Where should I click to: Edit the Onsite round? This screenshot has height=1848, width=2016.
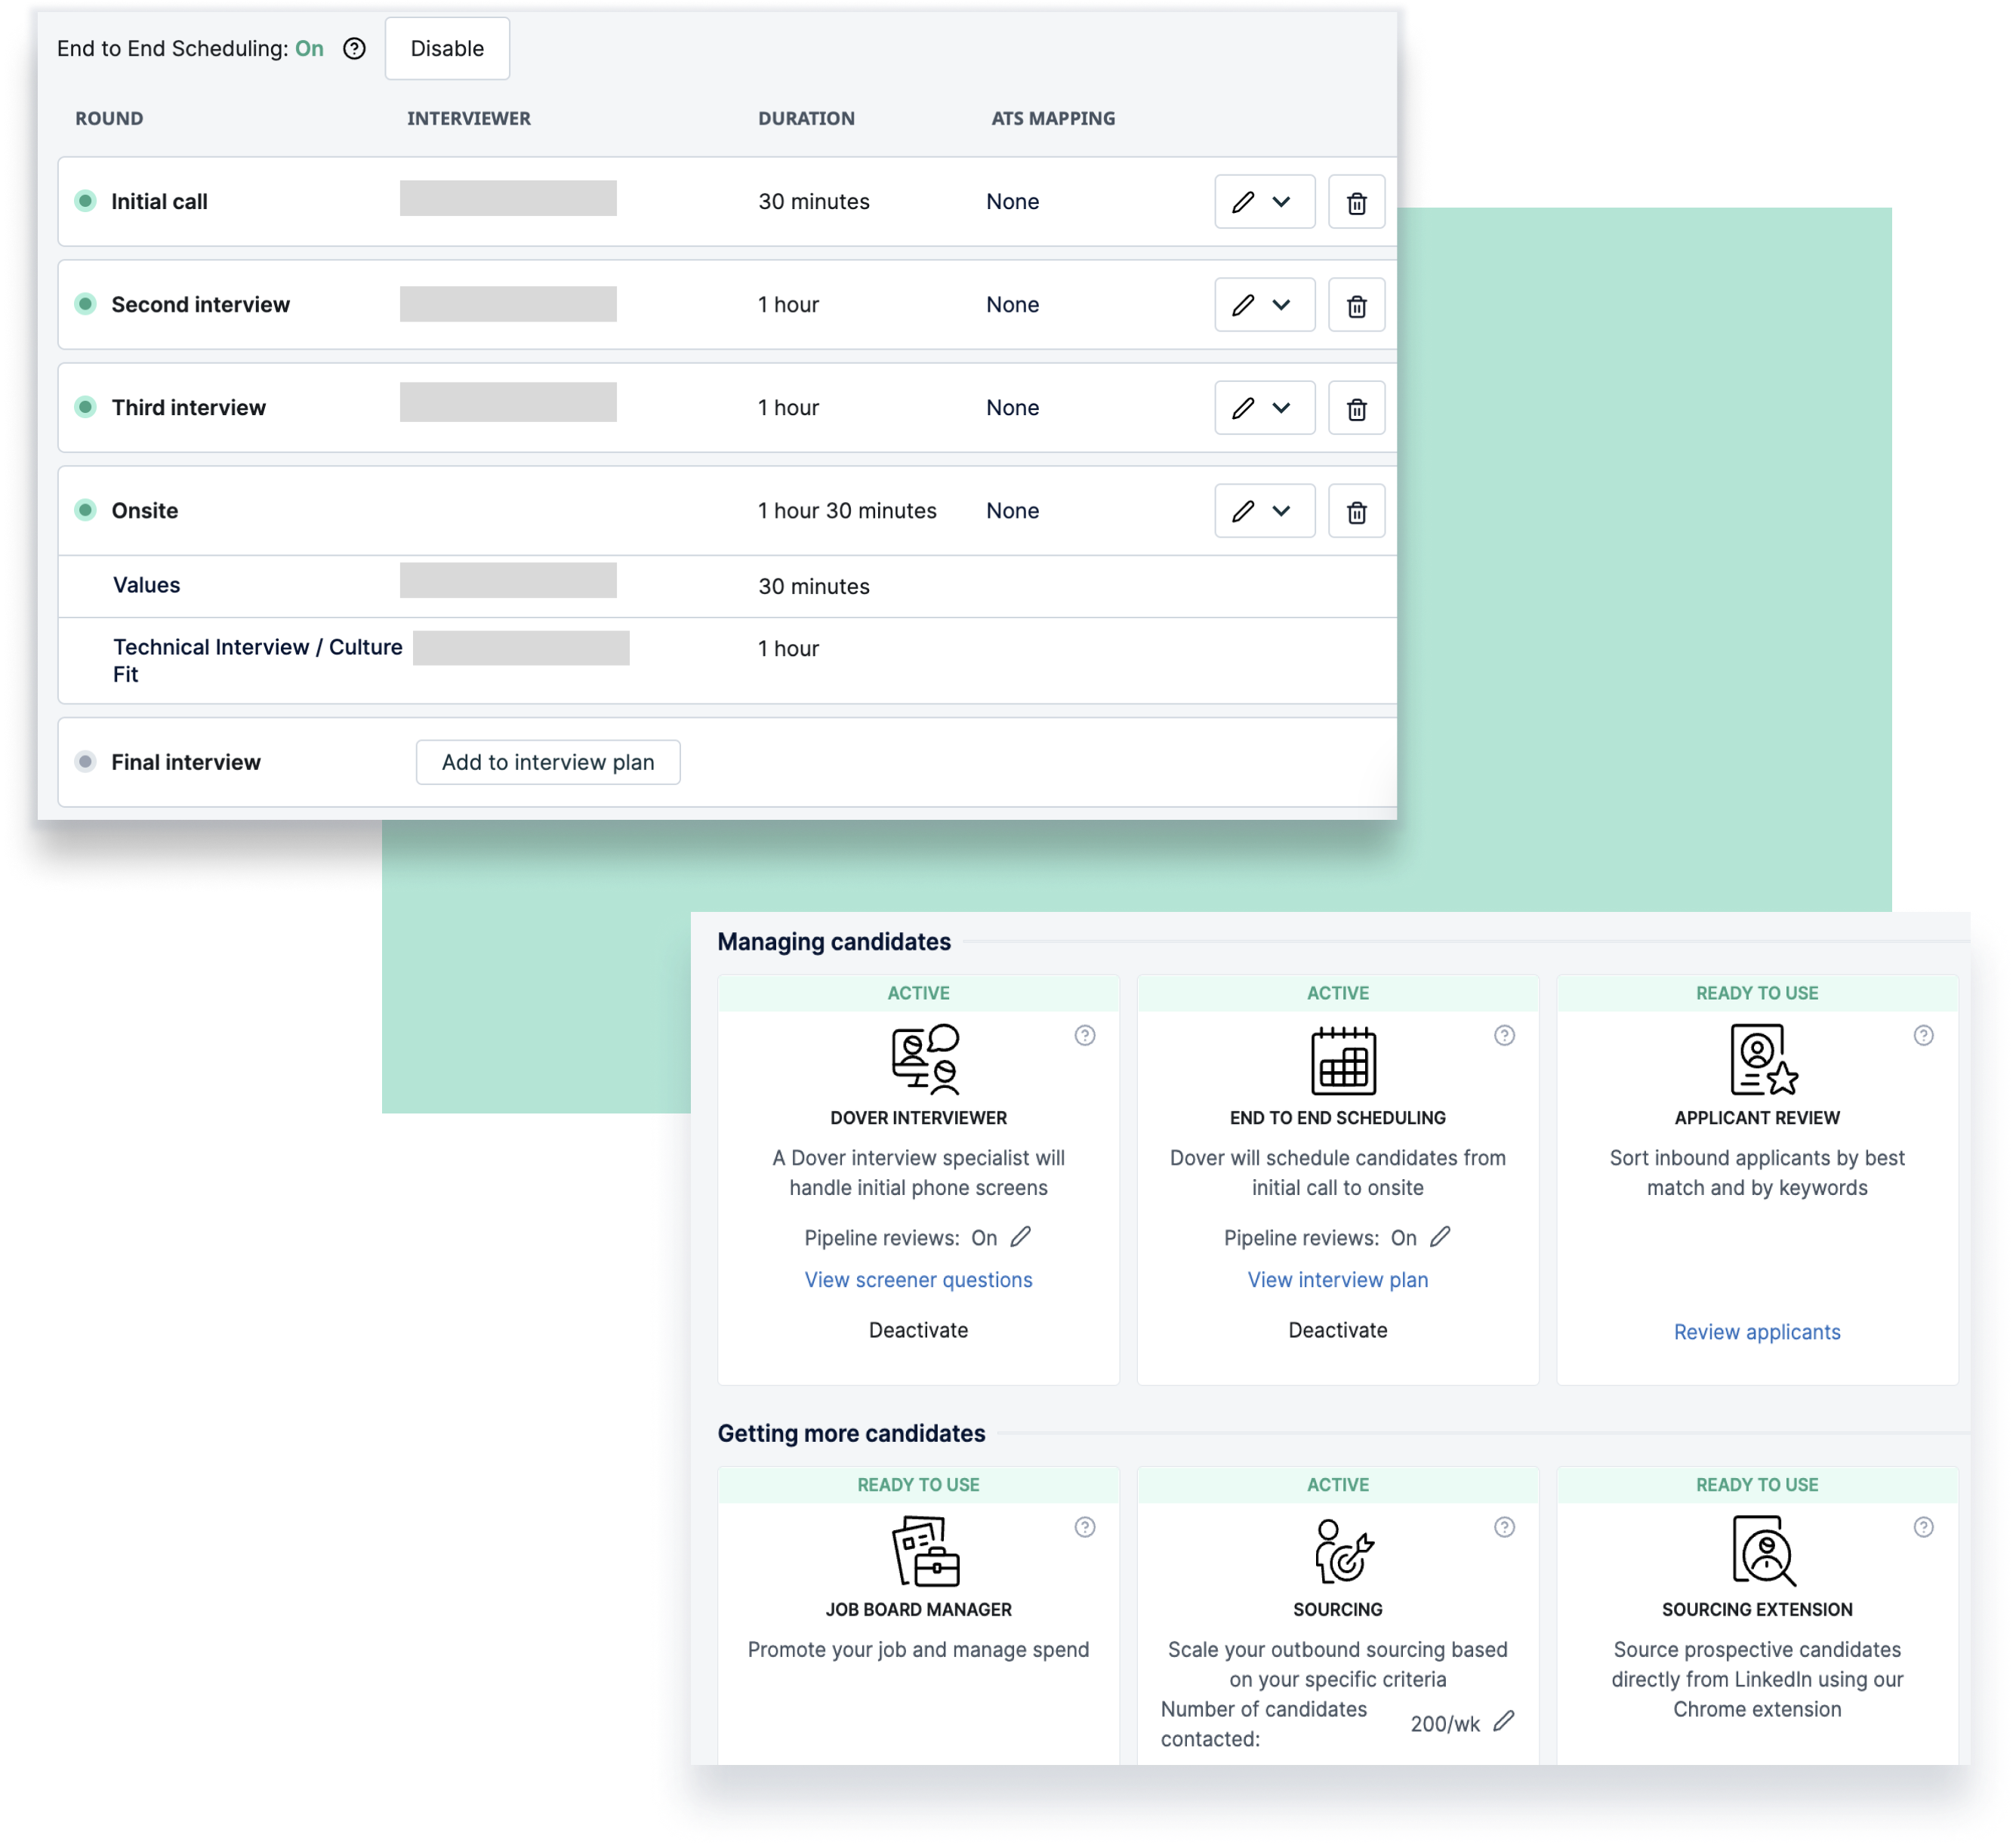pos(1243,511)
